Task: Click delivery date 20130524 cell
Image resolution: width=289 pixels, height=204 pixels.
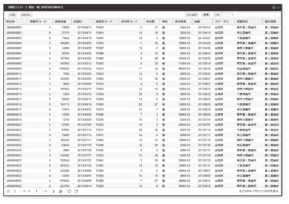Action: [x=204, y=68]
